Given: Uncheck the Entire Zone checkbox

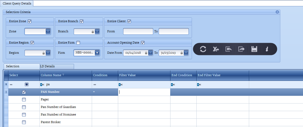Looking at the screenshot, I should [30, 21].
